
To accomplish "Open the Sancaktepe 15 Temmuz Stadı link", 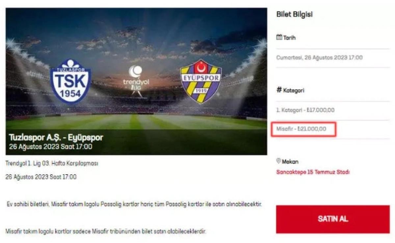I will point(313,172).
